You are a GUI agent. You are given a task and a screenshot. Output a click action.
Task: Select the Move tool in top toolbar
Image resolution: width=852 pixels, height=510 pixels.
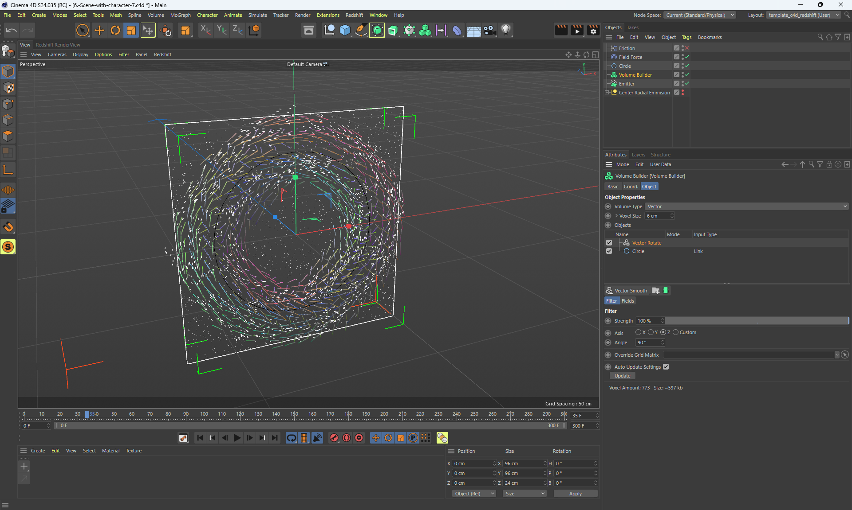tap(99, 30)
